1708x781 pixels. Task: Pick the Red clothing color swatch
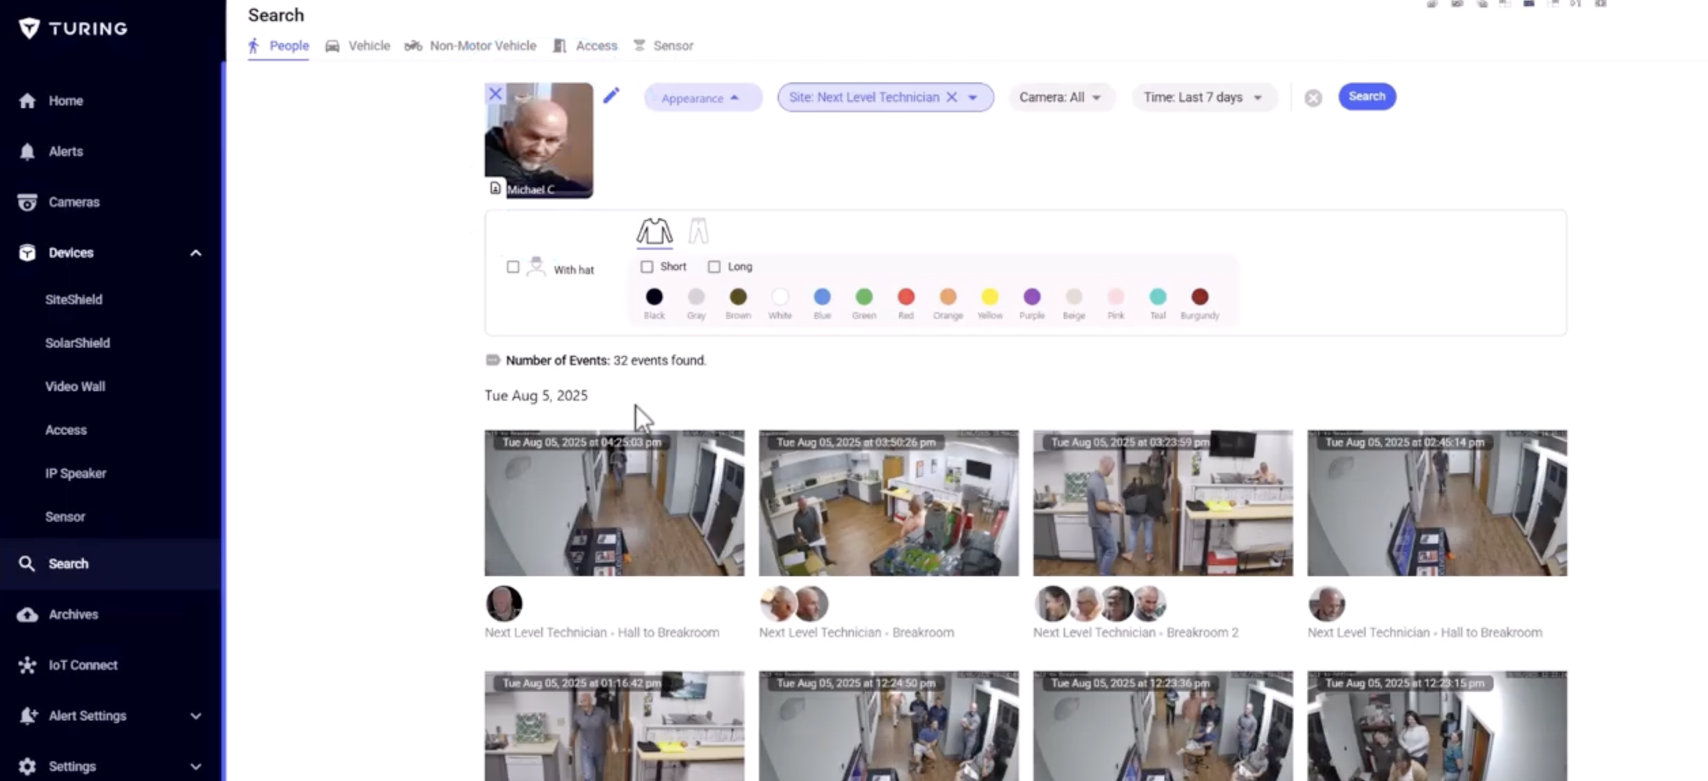(905, 297)
